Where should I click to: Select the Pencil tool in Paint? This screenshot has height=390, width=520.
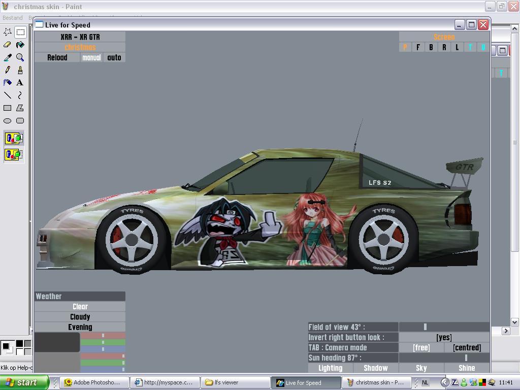point(7,70)
